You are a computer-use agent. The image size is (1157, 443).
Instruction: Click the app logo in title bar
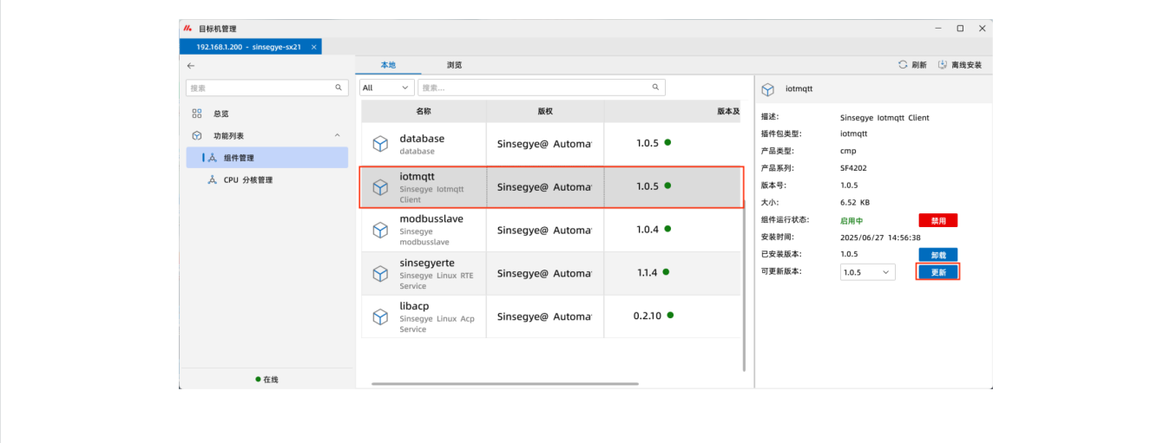click(187, 28)
